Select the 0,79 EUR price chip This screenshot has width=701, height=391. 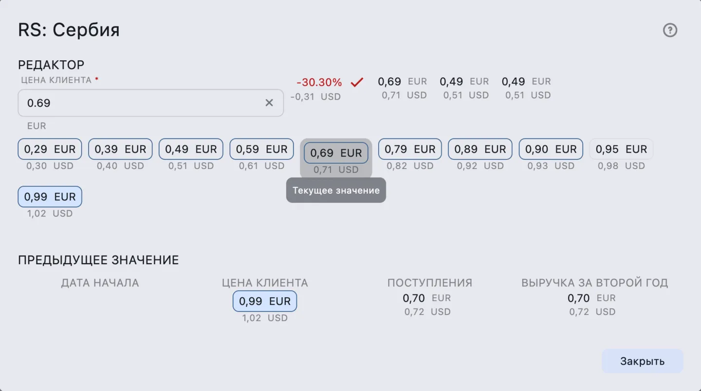(410, 149)
